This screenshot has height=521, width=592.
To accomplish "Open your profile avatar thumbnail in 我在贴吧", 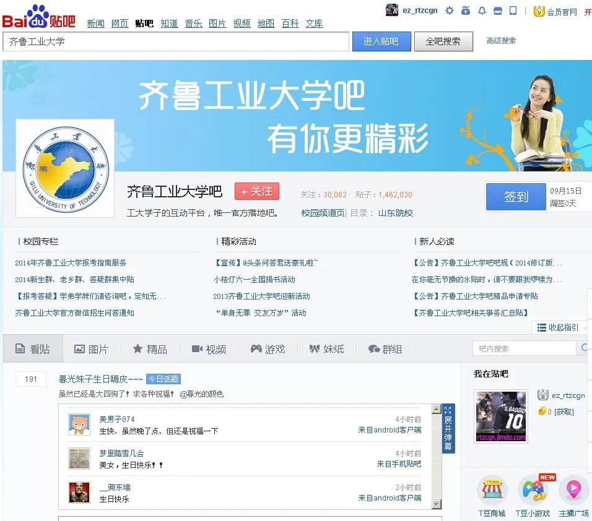I will point(500,417).
